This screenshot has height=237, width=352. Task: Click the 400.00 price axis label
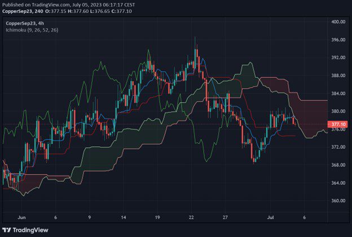(338, 22)
